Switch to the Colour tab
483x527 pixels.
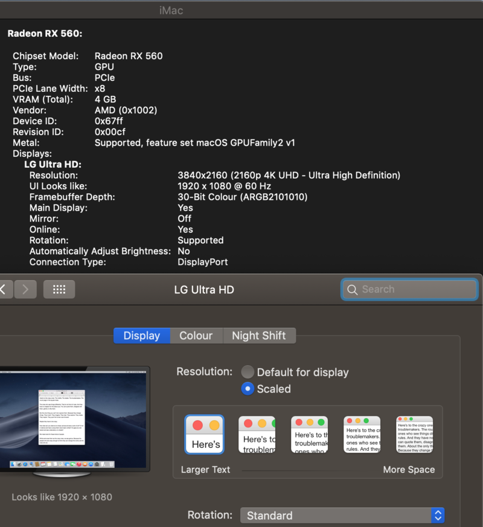[x=196, y=336]
